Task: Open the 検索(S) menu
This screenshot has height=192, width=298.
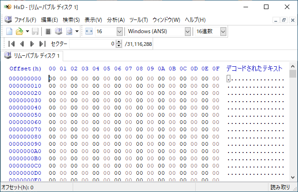Action: point(71,20)
